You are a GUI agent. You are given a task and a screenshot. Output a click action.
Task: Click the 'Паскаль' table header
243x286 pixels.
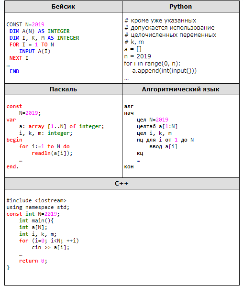click(x=63, y=89)
